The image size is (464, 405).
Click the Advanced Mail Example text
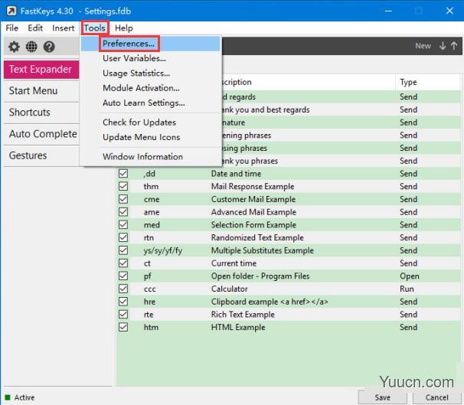[x=253, y=212]
